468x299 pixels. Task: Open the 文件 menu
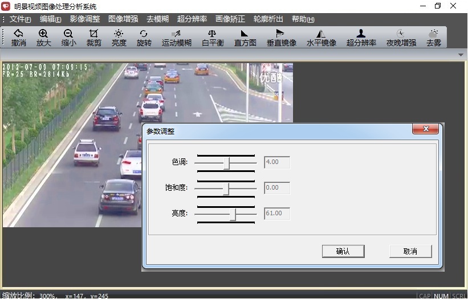coord(20,19)
